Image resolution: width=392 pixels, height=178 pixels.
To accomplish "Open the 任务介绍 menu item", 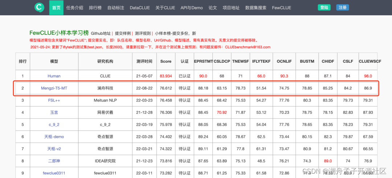I will [x=75, y=8].
